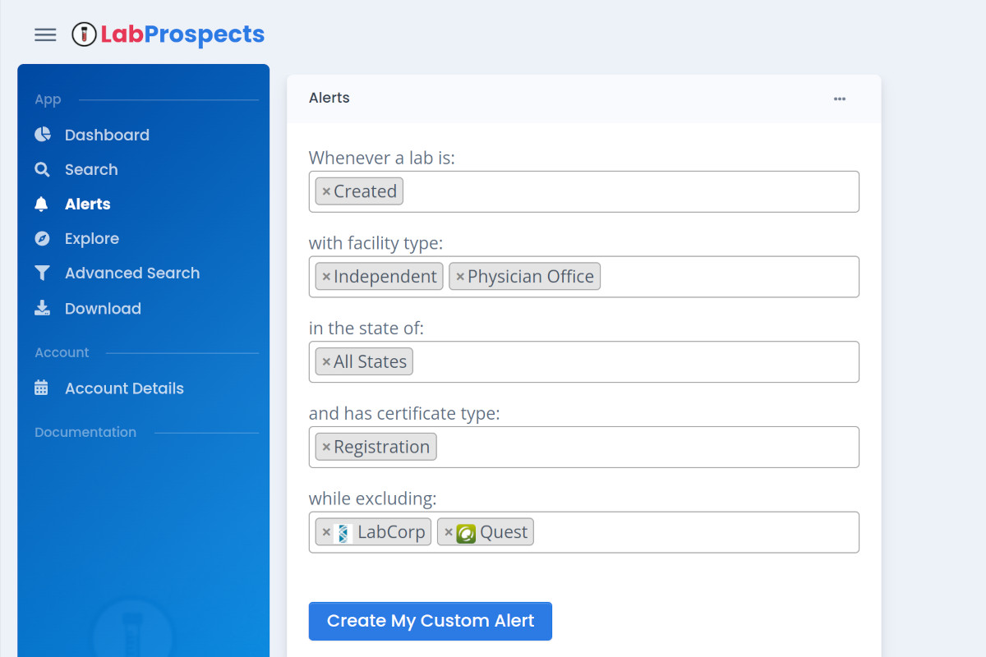Select the Alerts bell icon
The height and width of the screenshot is (657, 986).
(42, 204)
